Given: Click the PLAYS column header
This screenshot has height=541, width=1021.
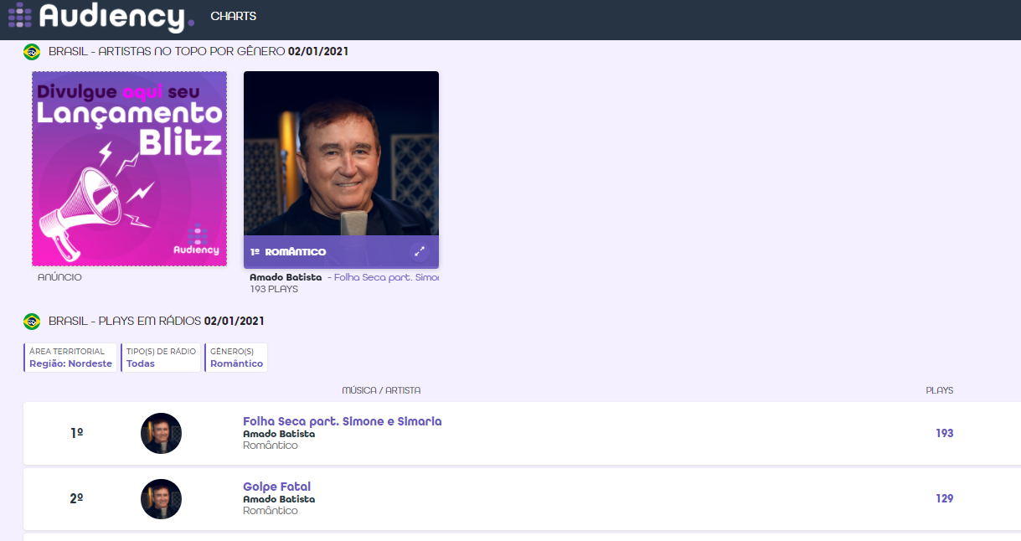Looking at the screenshot, I should (940, 390).
